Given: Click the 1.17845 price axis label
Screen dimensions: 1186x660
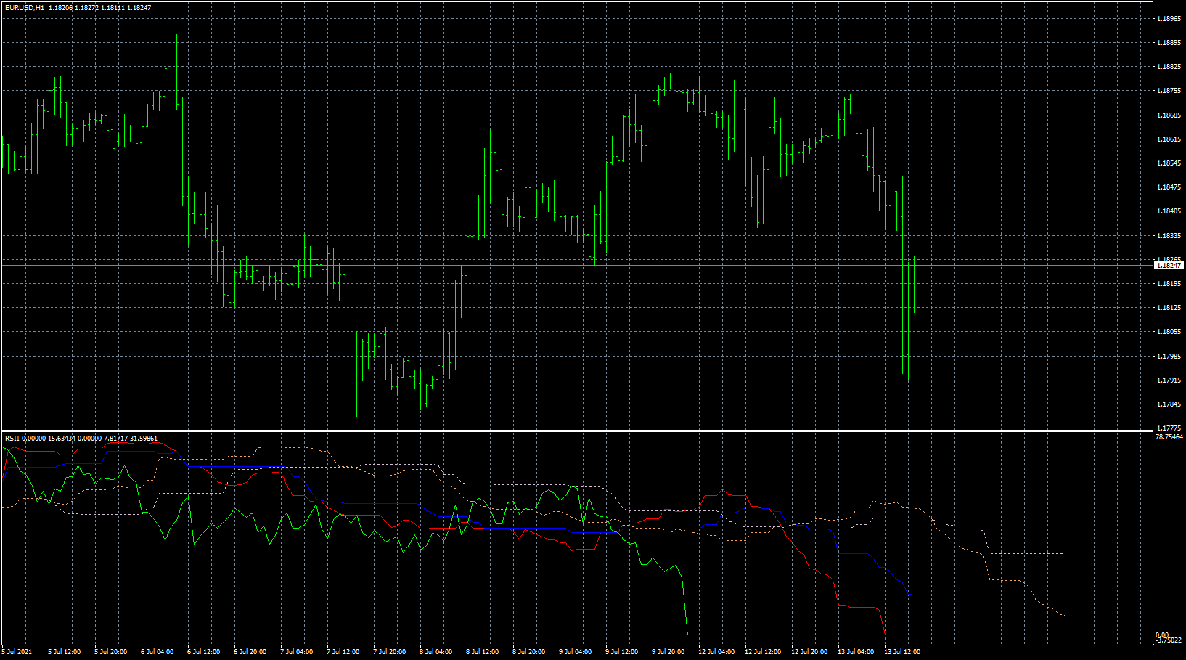Looking at the screenshot, I should coord(1169,404).
